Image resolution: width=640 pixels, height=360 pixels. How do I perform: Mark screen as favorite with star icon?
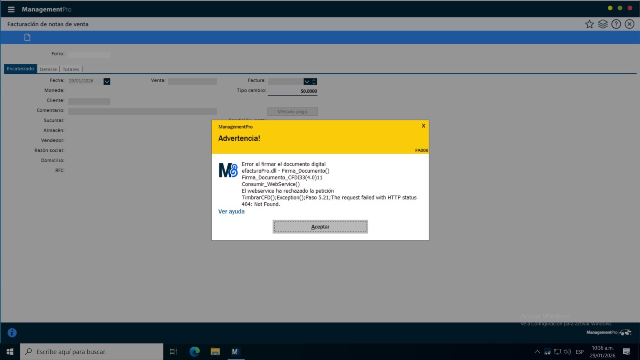[589, 24]
